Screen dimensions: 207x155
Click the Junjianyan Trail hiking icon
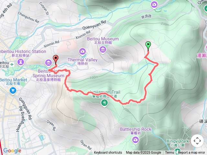(x=104, y=103)
